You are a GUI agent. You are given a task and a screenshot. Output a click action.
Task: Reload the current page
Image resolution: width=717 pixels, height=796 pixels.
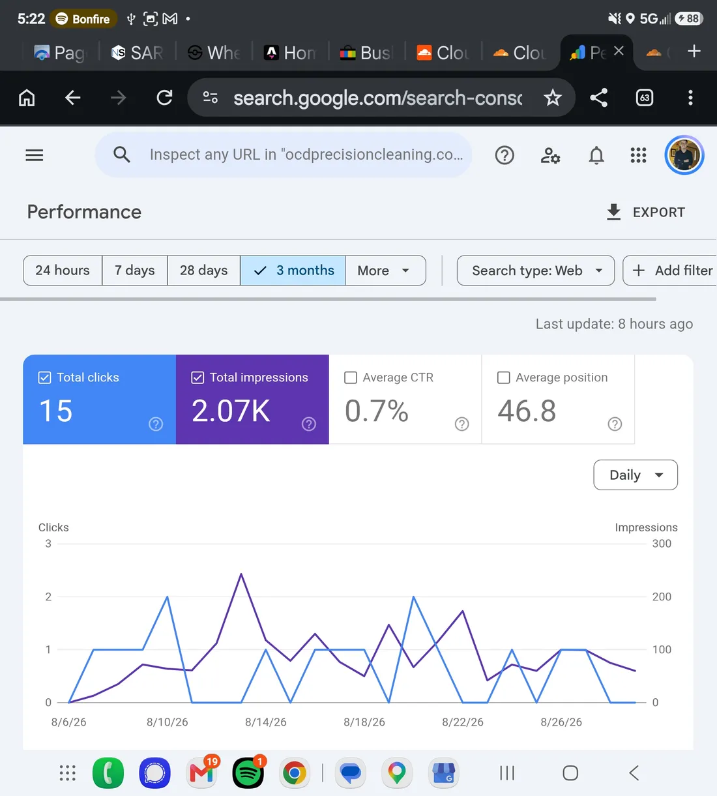(x=164, y=98)
